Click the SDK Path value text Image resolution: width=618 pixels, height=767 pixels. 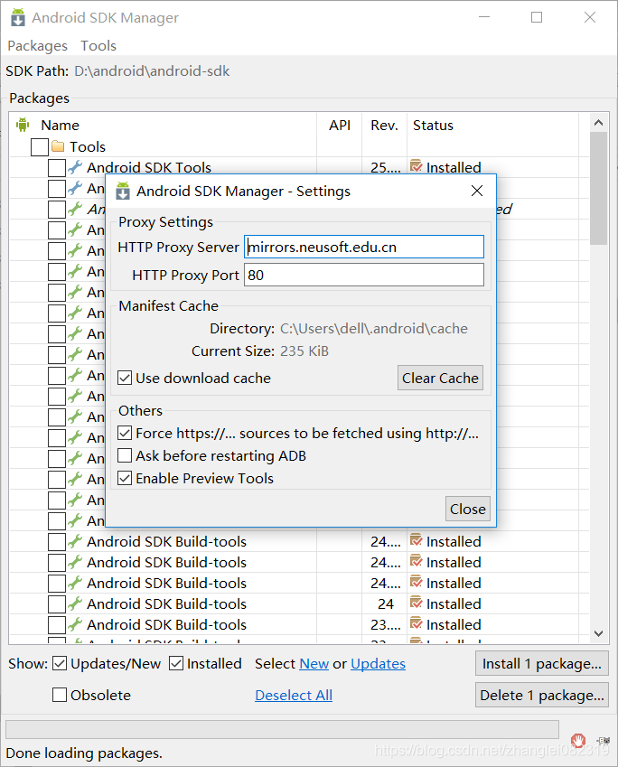pyautogui.click(x=152, y=71)
